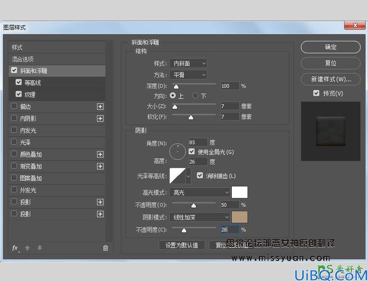368x282 pixels.
Task: Select direction 下 radio button
Action: coord(195,96)
